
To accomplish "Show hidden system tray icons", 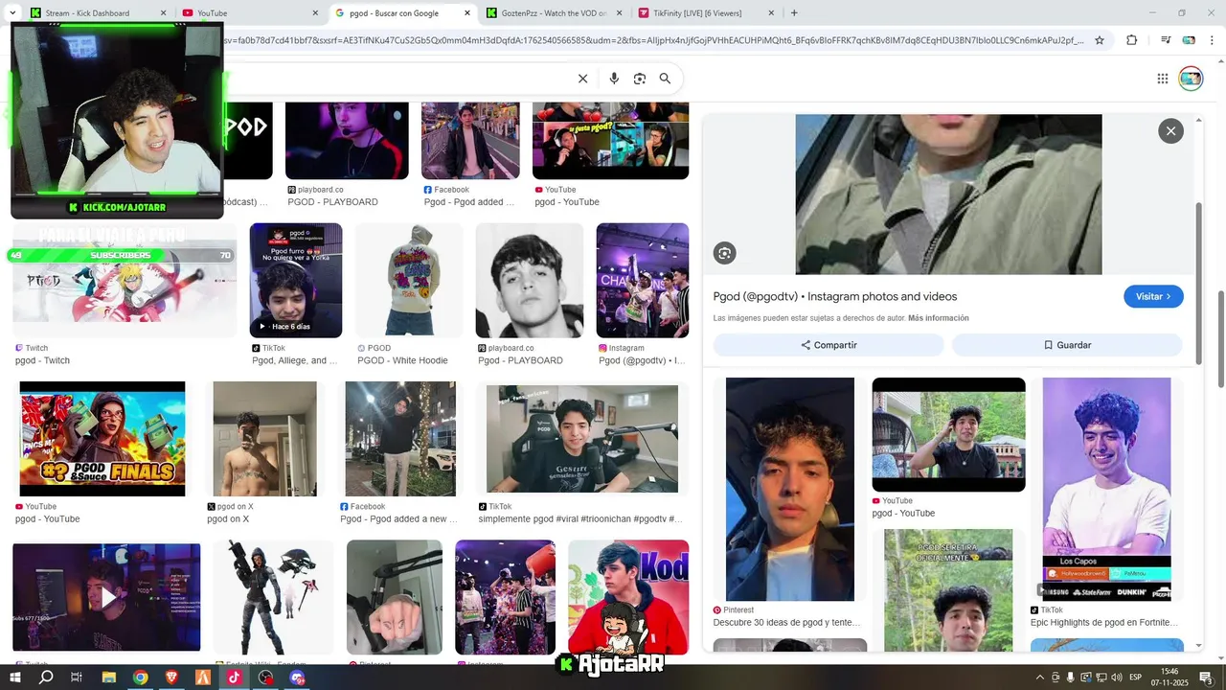I will pos(1040,678).
